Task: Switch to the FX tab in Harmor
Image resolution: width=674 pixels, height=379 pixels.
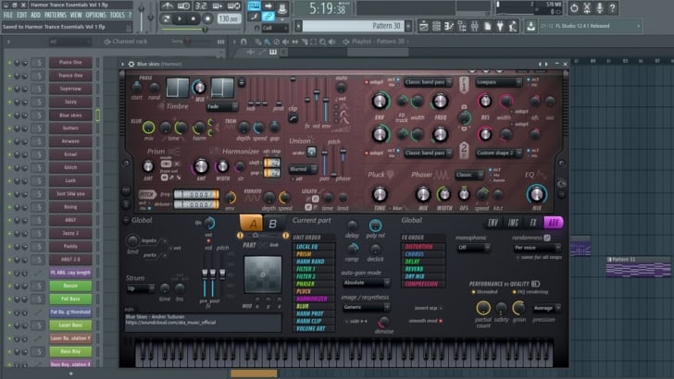Action: tap(533, 223)
